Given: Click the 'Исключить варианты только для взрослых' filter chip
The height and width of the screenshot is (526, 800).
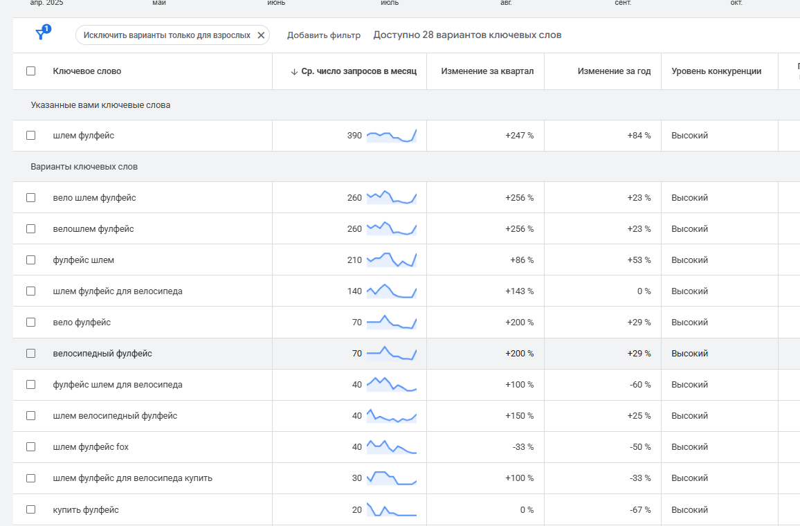Looking at the screenshot, I should [167, 35].
